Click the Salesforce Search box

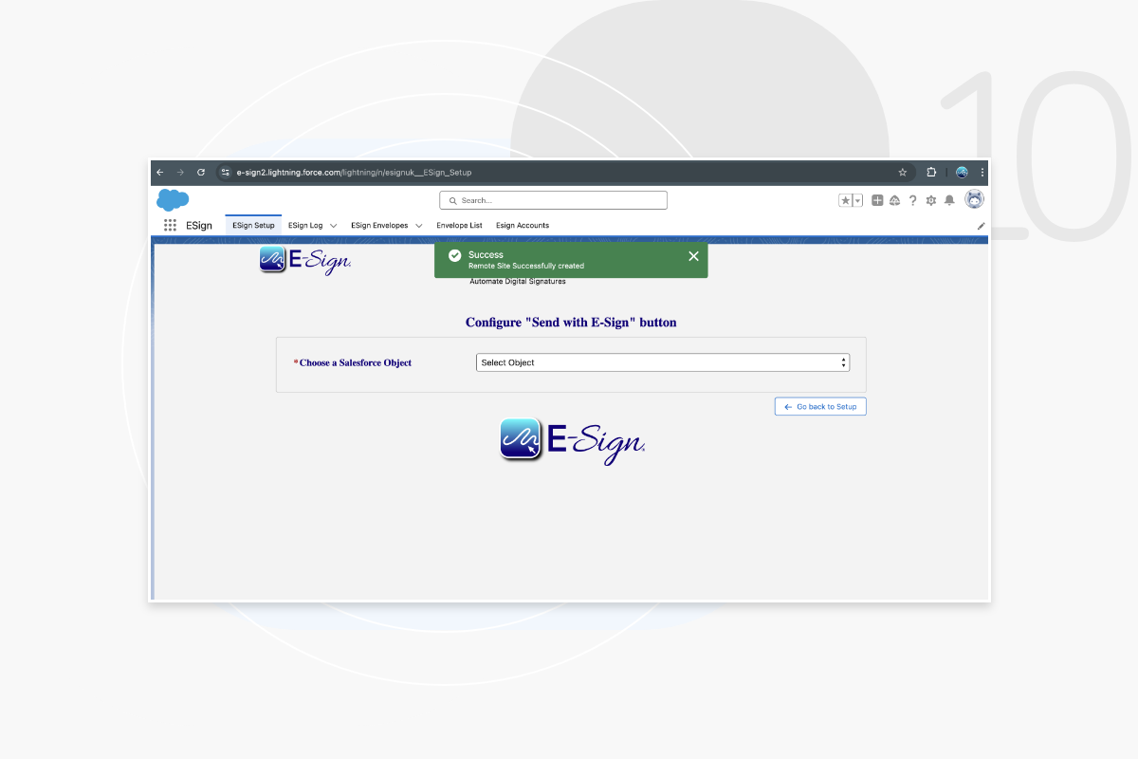click(553, 200)
